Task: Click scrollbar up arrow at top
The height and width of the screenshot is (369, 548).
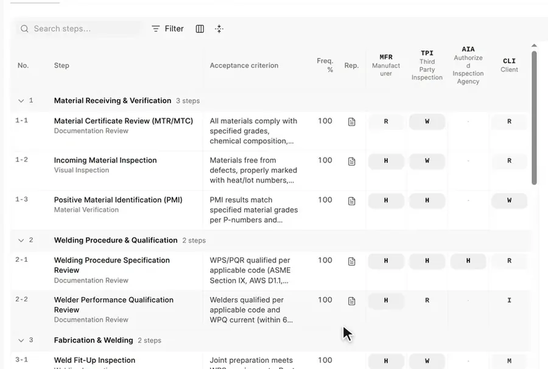Action: (x=534, y=46)
